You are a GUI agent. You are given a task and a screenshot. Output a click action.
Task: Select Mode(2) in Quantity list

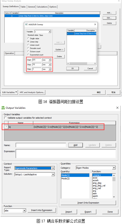point(75,179)
